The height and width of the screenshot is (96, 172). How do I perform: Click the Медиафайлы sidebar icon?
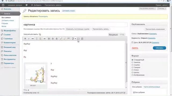[x=2, y=31]
